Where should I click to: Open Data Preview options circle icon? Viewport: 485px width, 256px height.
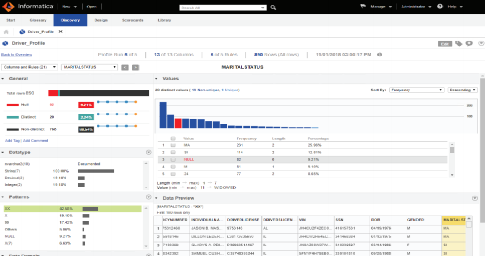click(x=475, y=198)
